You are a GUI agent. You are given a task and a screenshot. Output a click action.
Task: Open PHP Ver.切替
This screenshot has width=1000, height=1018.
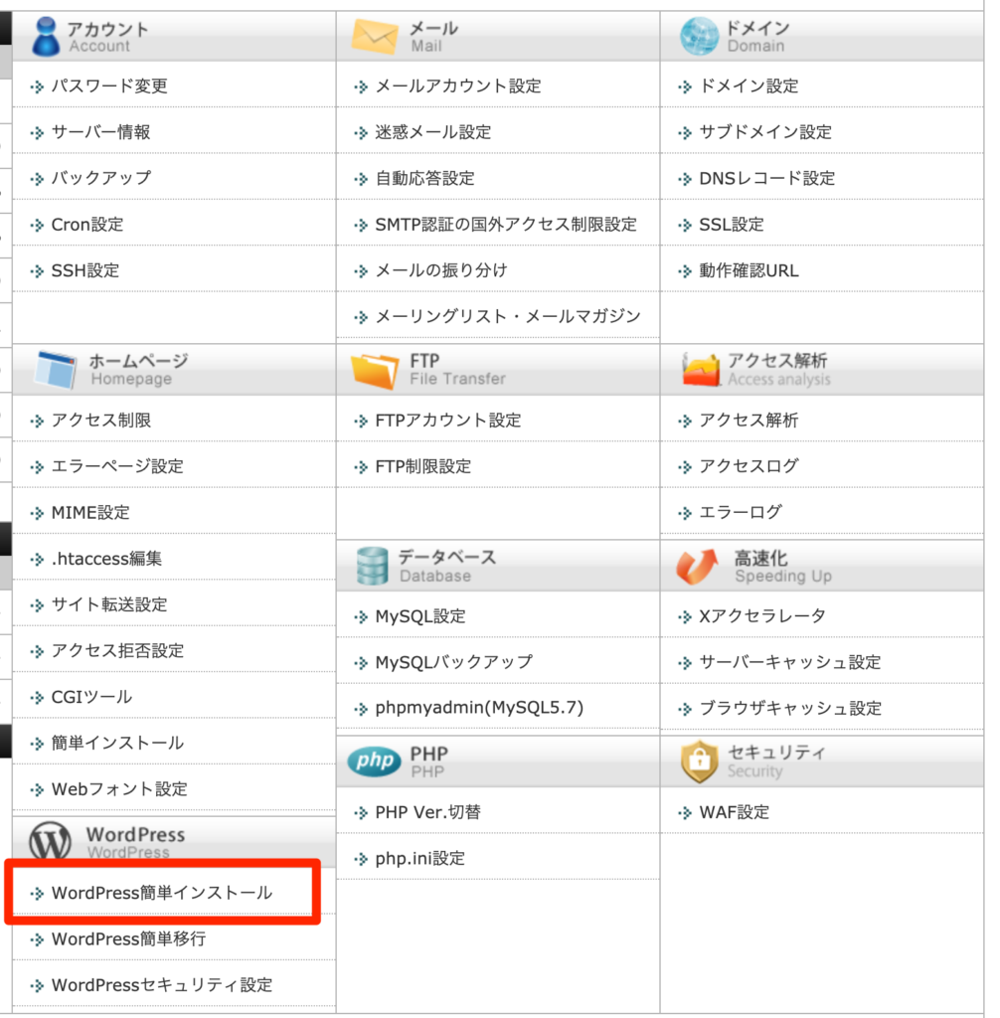coord(427,813)
